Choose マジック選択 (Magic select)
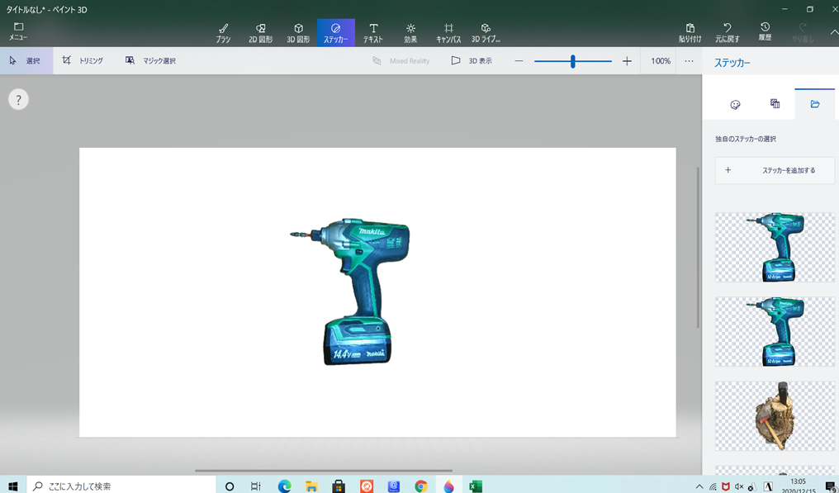 coord(150,60)
